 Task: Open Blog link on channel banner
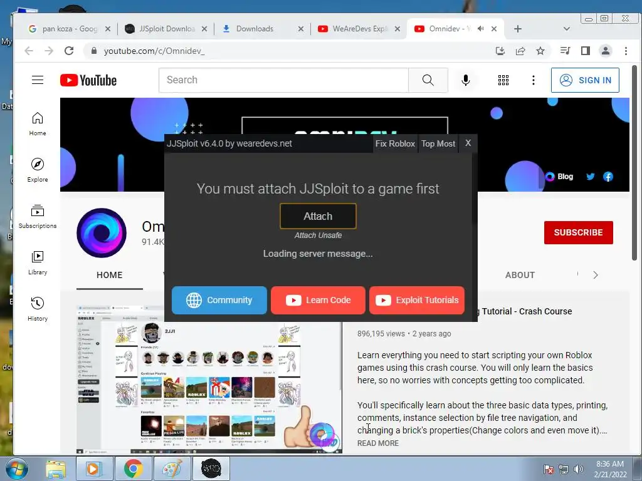tap(560, 177)
